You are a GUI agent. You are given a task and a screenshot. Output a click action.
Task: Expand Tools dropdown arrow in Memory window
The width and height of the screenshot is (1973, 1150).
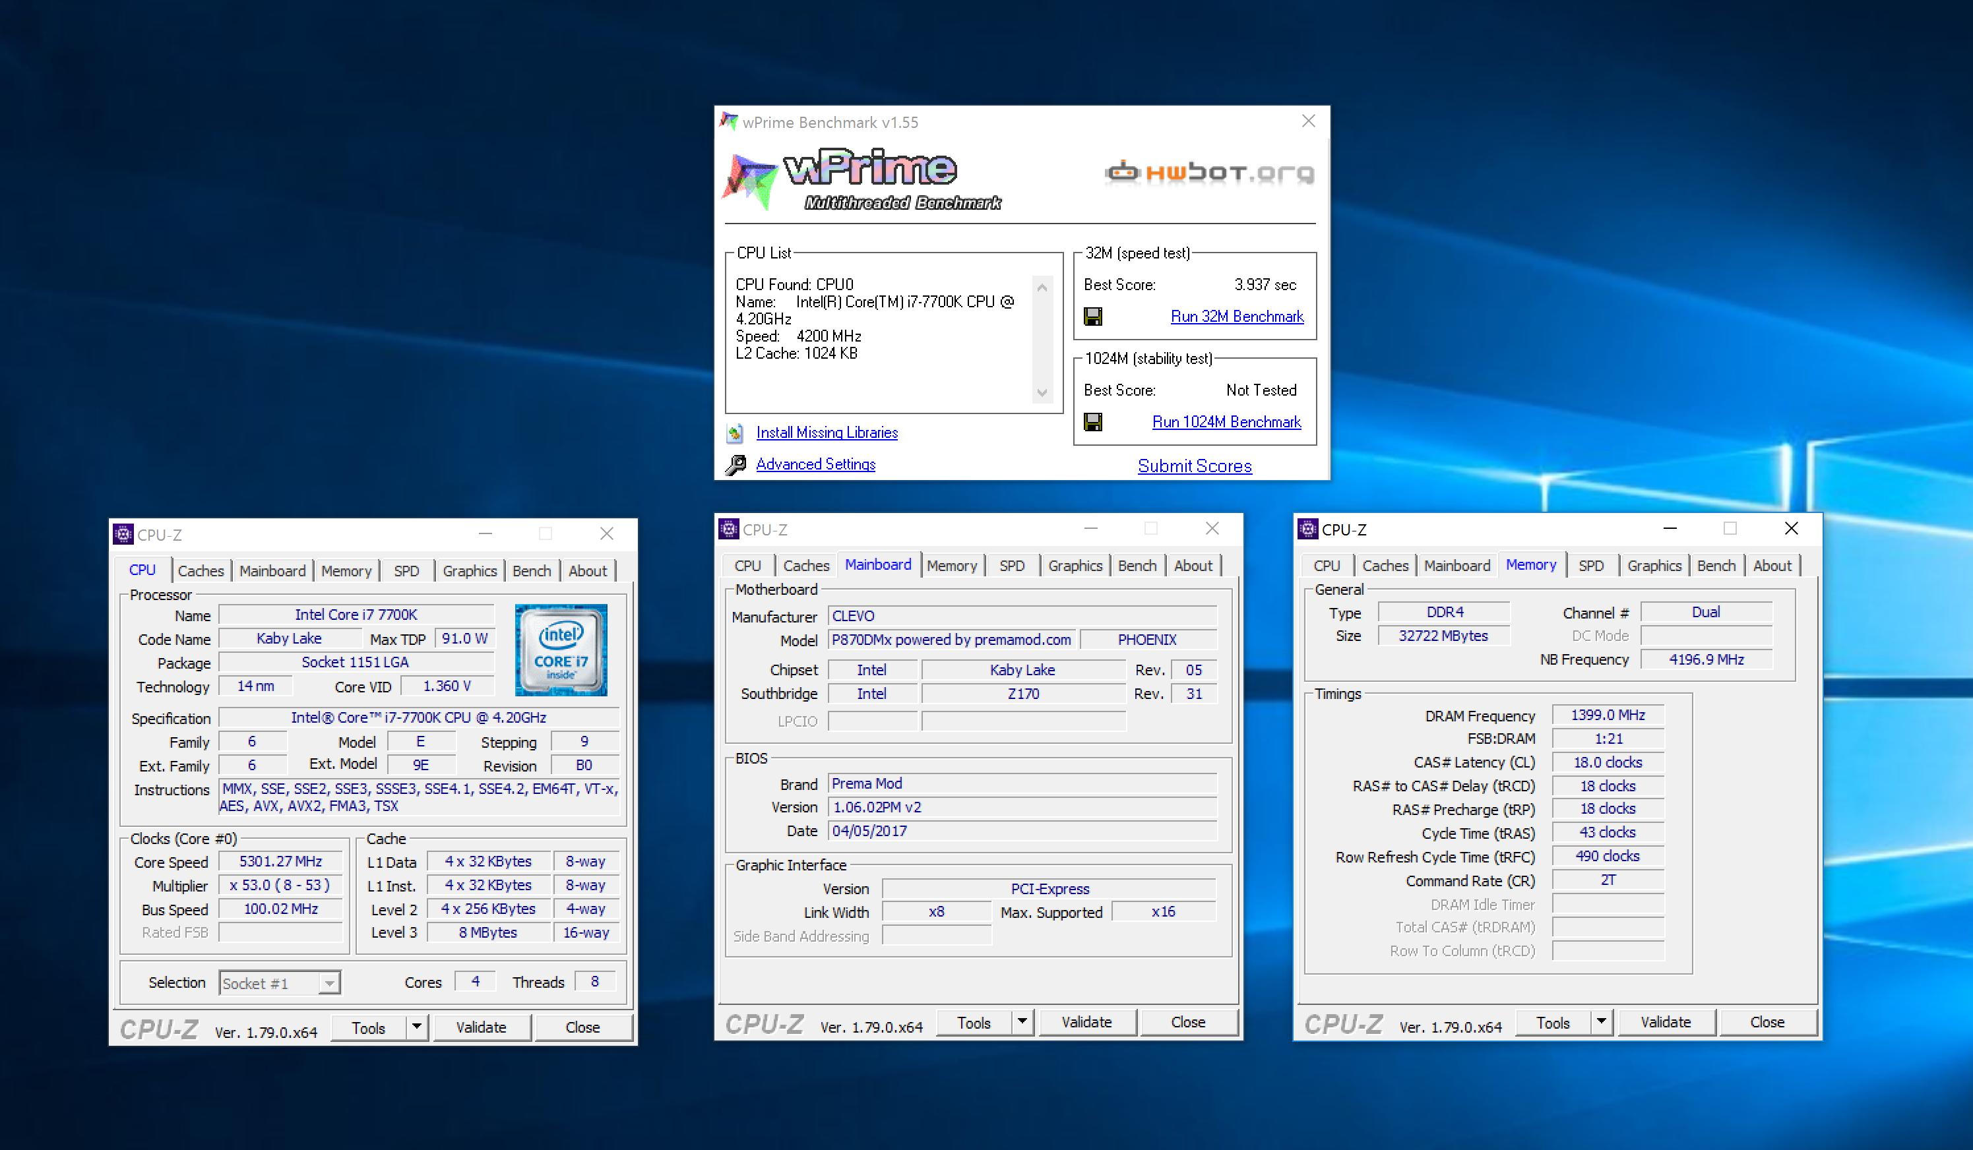click(x=1601, y=1022)
